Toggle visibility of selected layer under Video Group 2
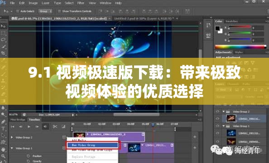This screenshot has width=269, height=163. coord(217,119)
